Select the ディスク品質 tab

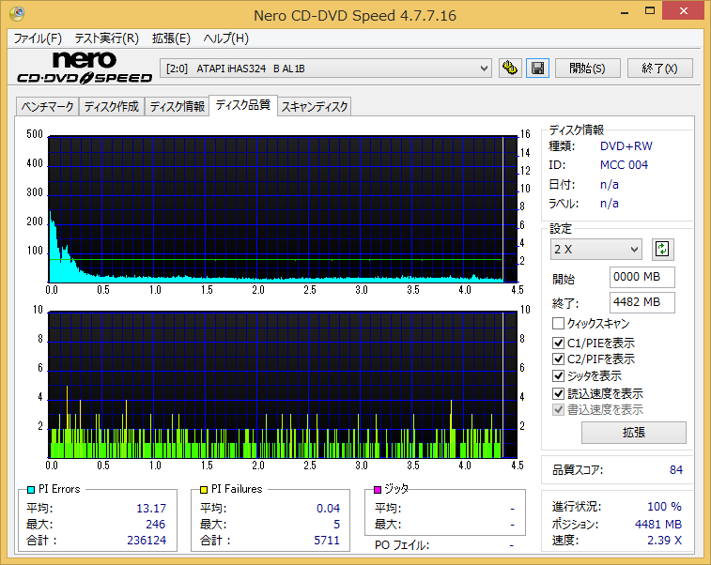pos(243,105)
